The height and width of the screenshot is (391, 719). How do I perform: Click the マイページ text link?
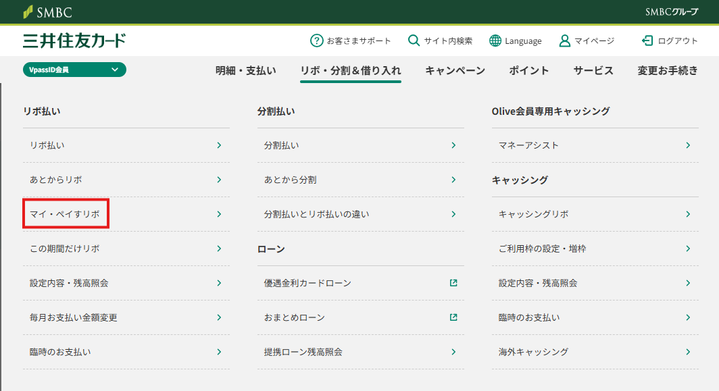pos(594,41)
